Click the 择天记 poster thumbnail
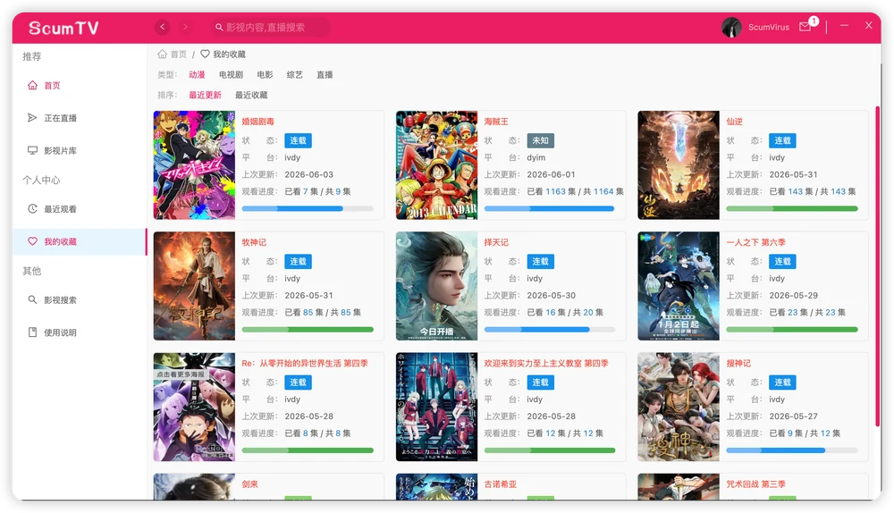 coord(437,286)
